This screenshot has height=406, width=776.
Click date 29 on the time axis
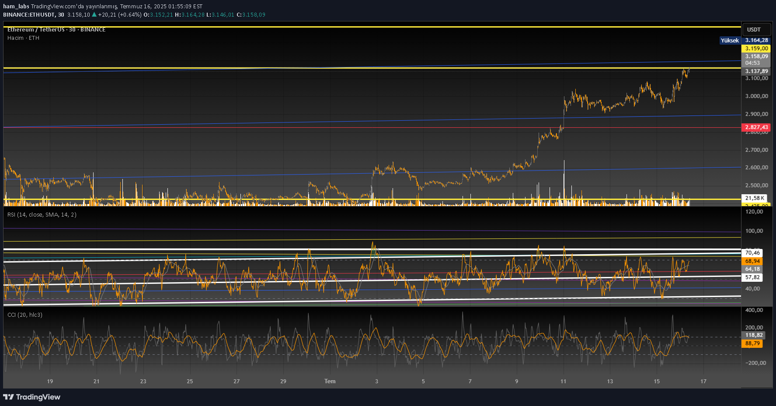click(x=283, y=381)
